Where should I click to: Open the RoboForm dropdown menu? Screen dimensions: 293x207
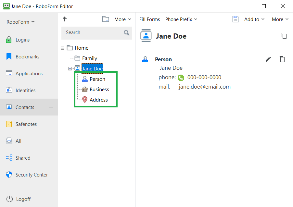[20, 22]
